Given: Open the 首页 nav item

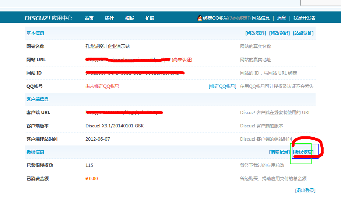Looking at the screenshot, I should (89, 18).
